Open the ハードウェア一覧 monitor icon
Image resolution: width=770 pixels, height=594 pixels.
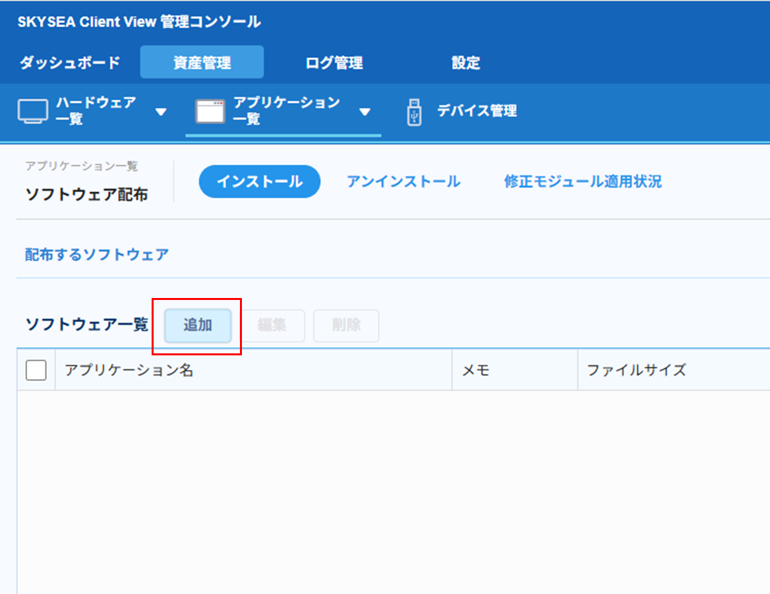33,111
